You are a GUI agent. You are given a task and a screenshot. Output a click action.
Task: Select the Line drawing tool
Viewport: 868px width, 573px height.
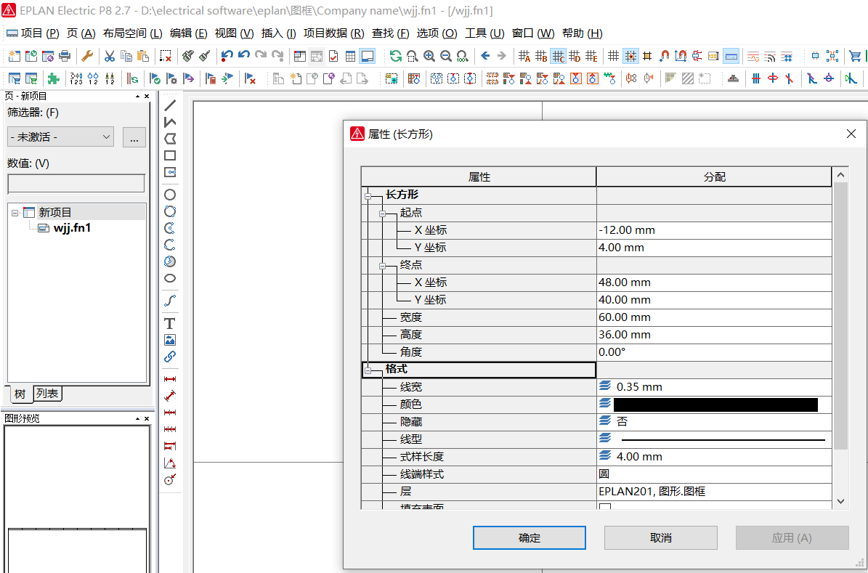click(170, 105)
